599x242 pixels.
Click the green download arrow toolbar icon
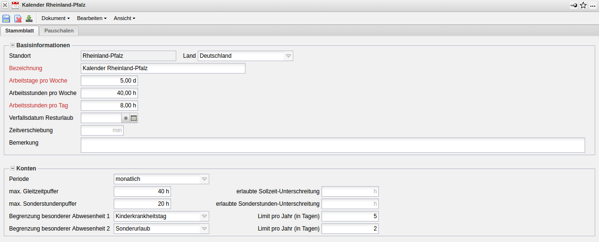(x=29, y=19)
